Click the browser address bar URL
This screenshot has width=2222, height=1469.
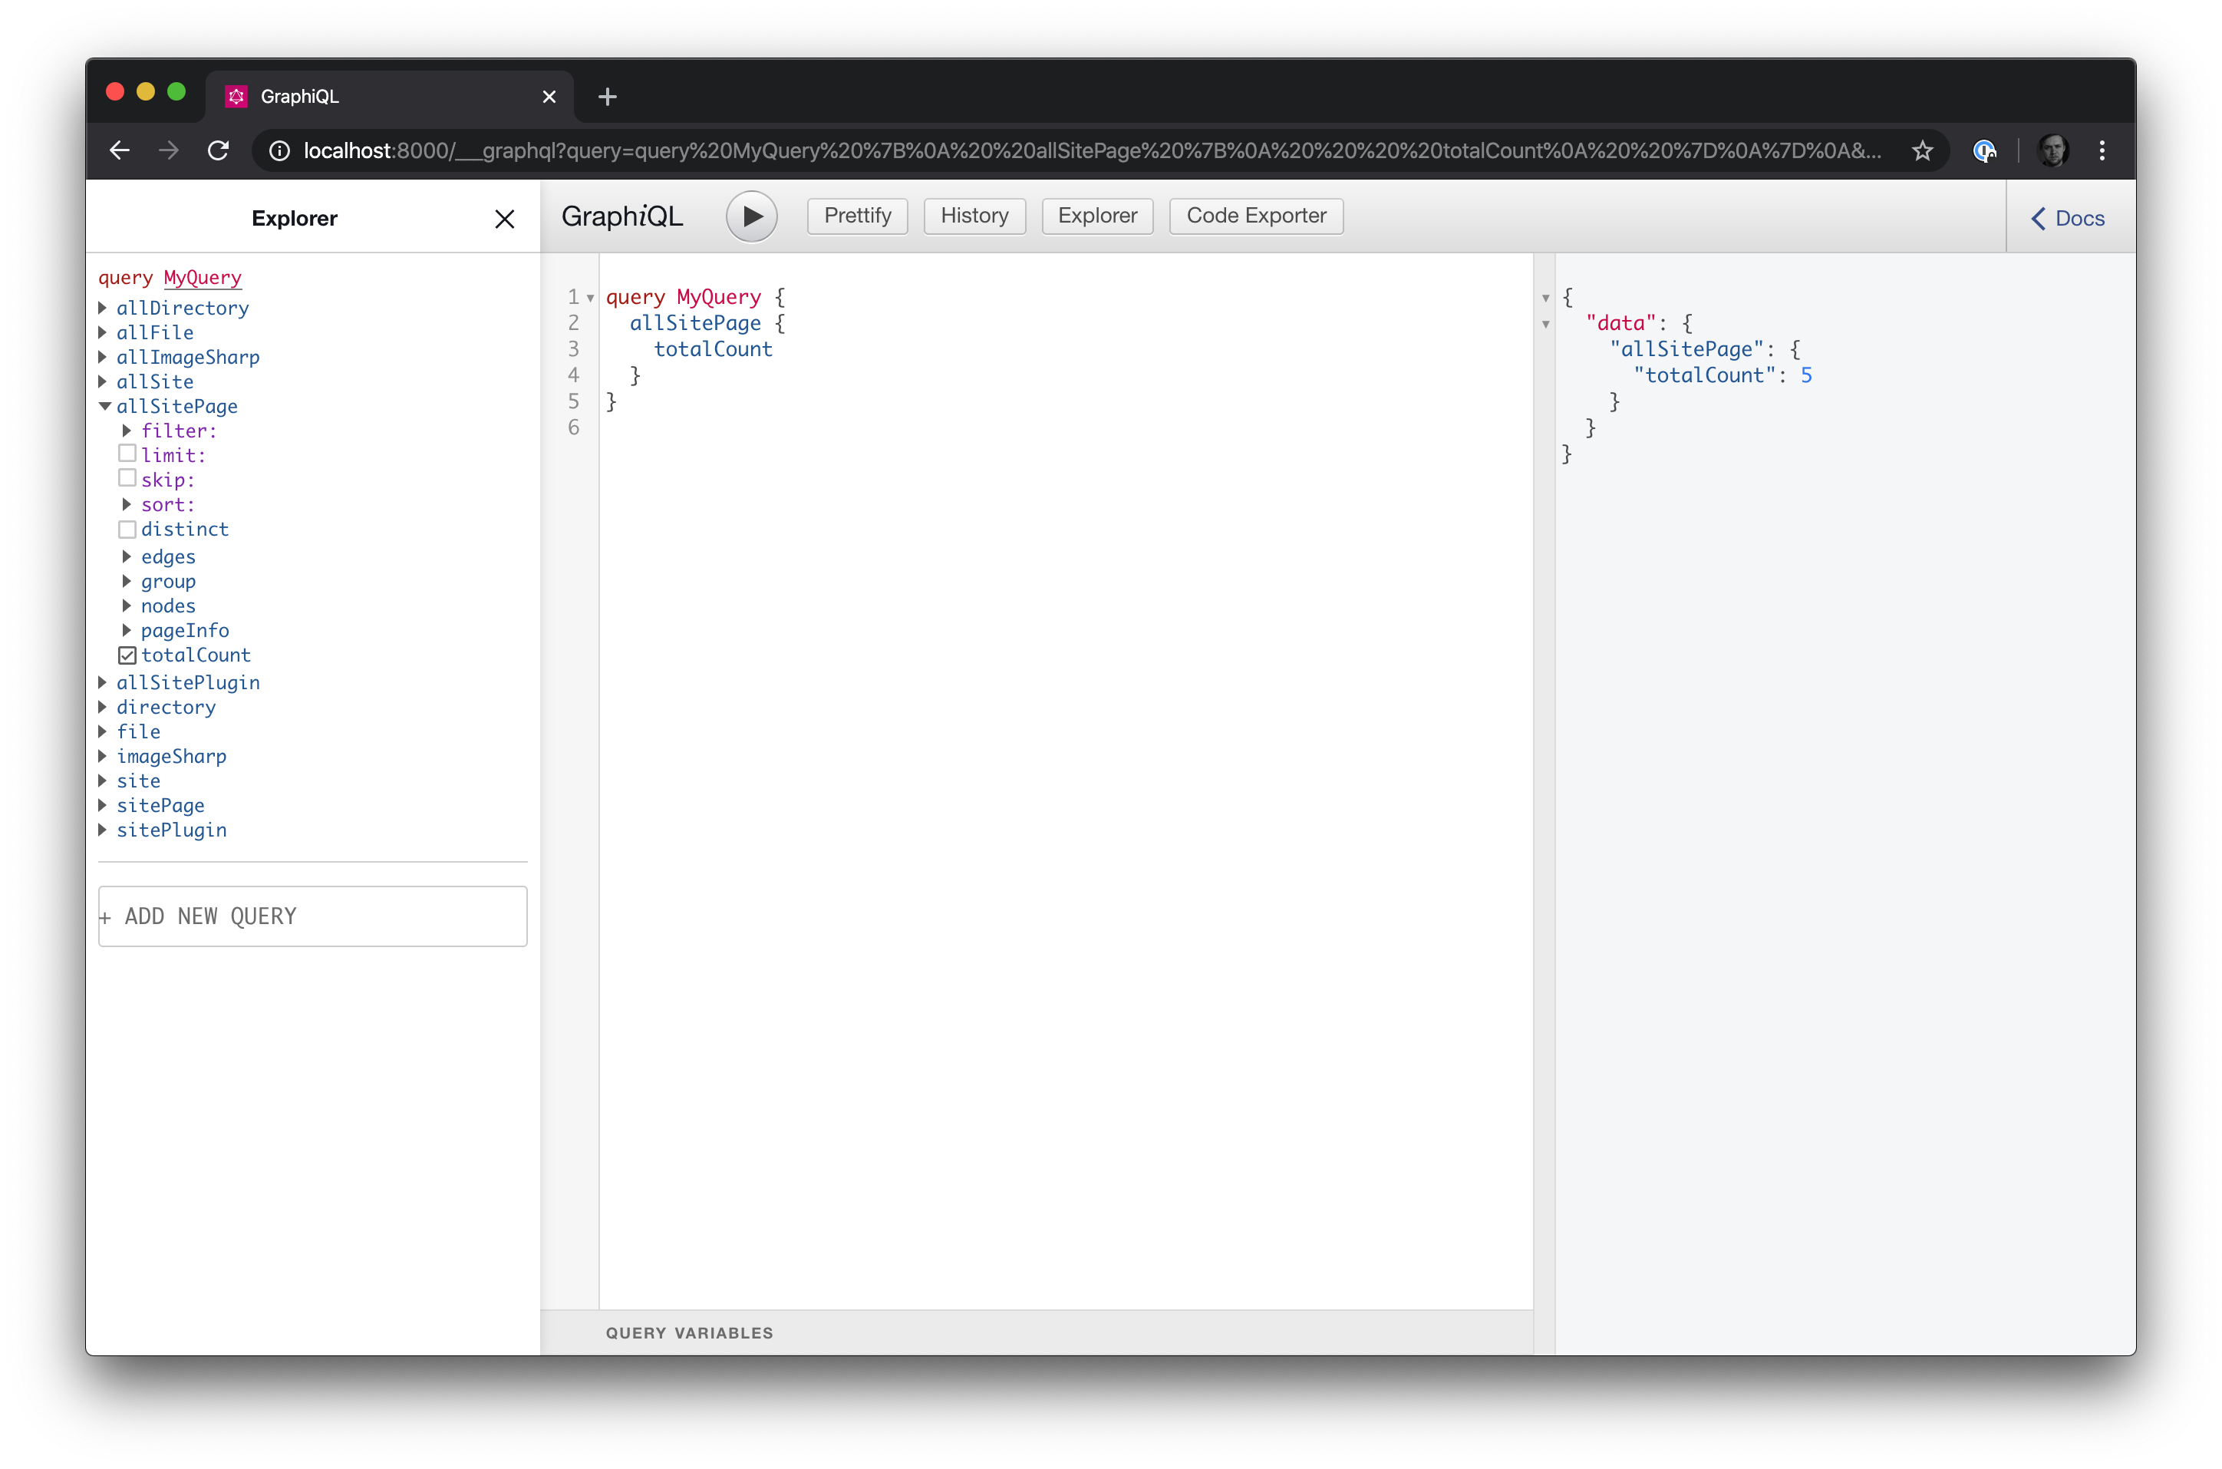1092,150
